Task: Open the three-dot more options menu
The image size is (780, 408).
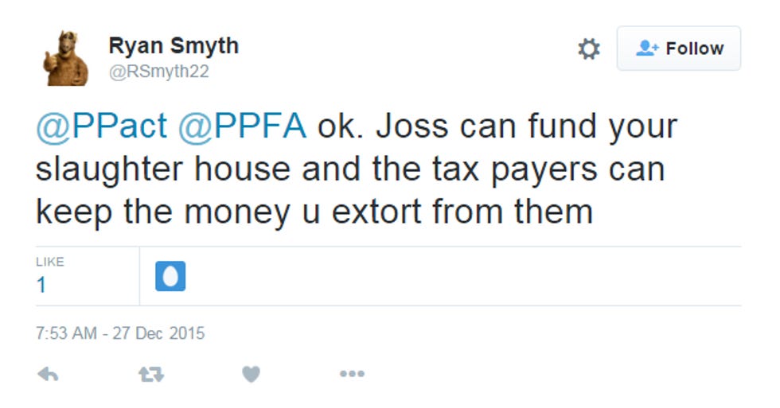Action: (352, 374)
